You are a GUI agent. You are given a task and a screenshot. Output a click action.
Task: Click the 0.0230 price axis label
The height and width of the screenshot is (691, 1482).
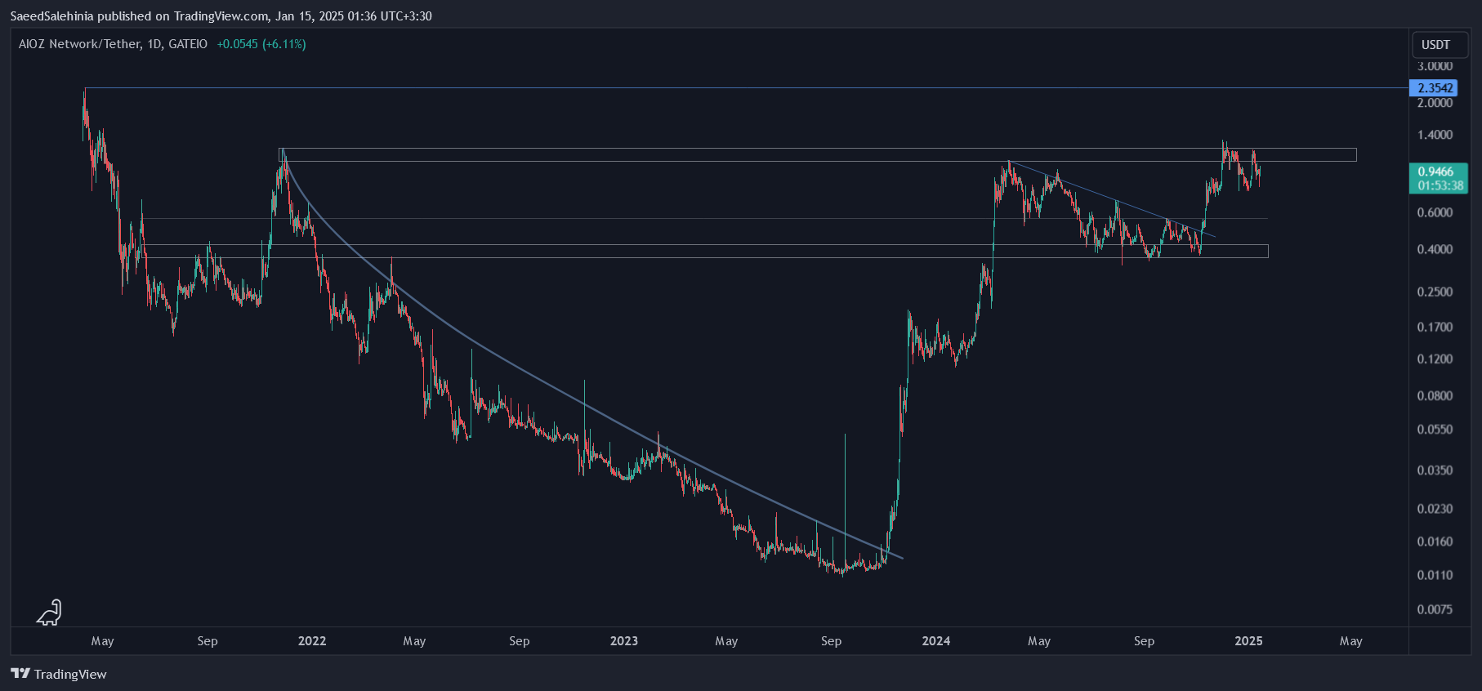tap(1435, 509)
